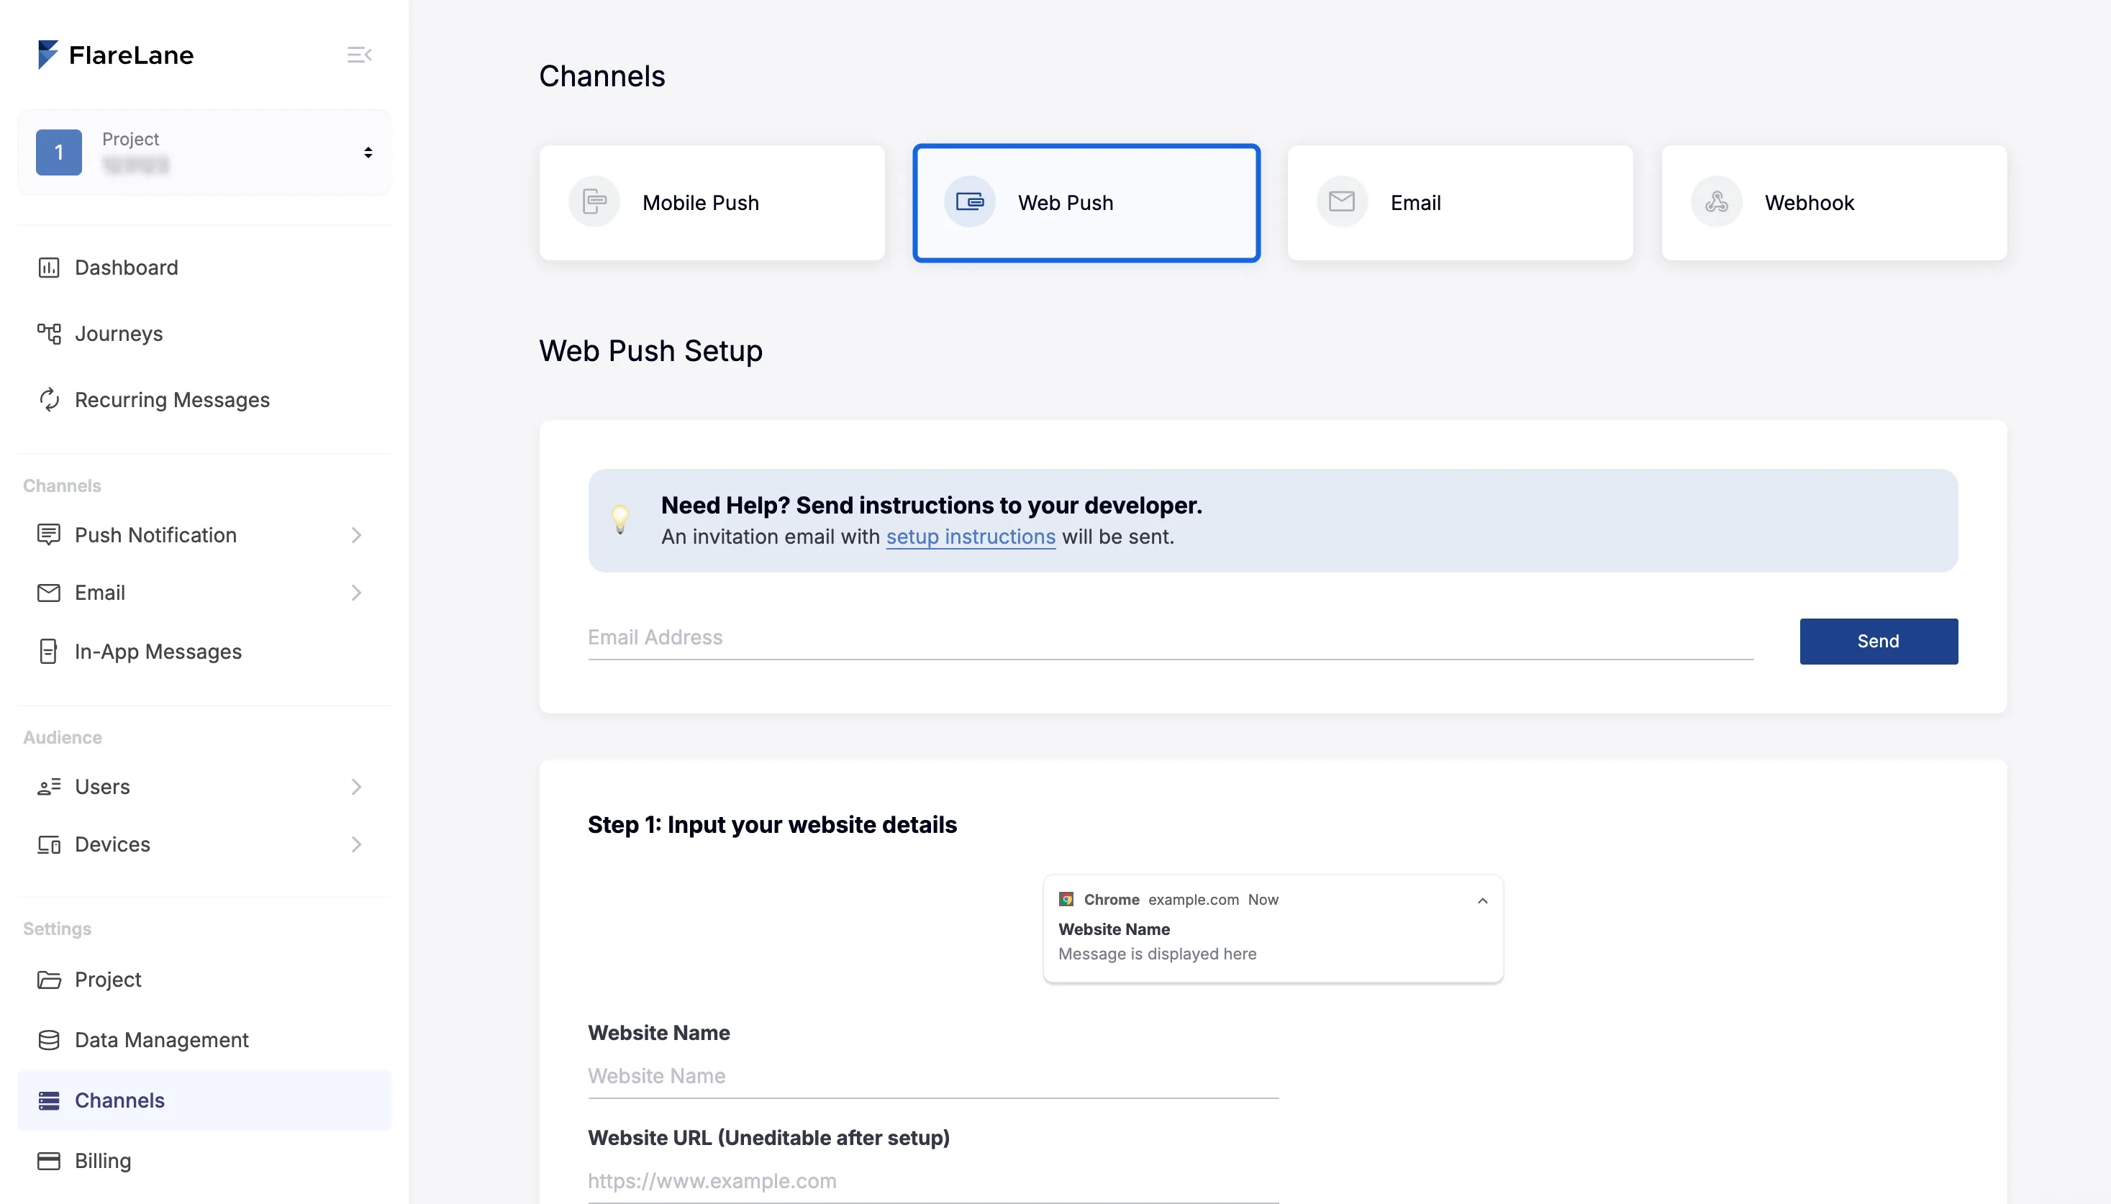Select Channels in the Settings sidebar
The height and width of the screenshot is (1204, 2111).
tap(204, 1100)
